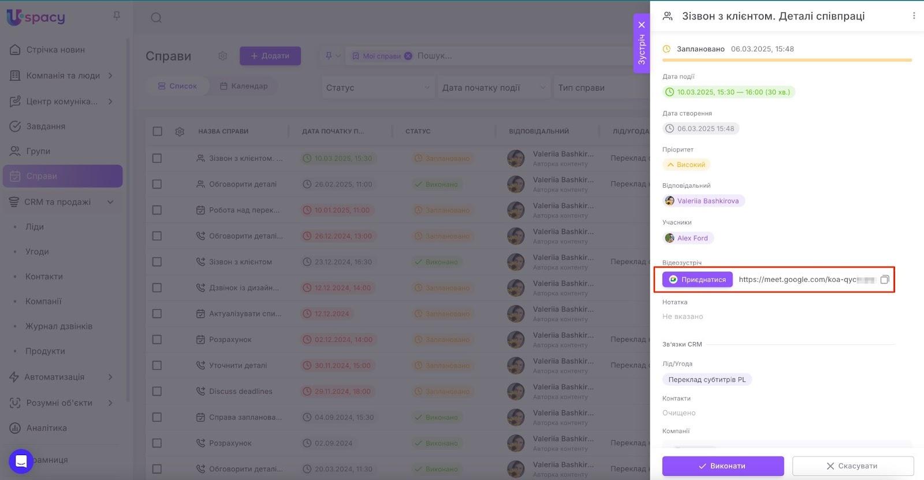Screen dimensions: 924x480
Task: Open table column settings gear icon
Action: click(180, 132)
